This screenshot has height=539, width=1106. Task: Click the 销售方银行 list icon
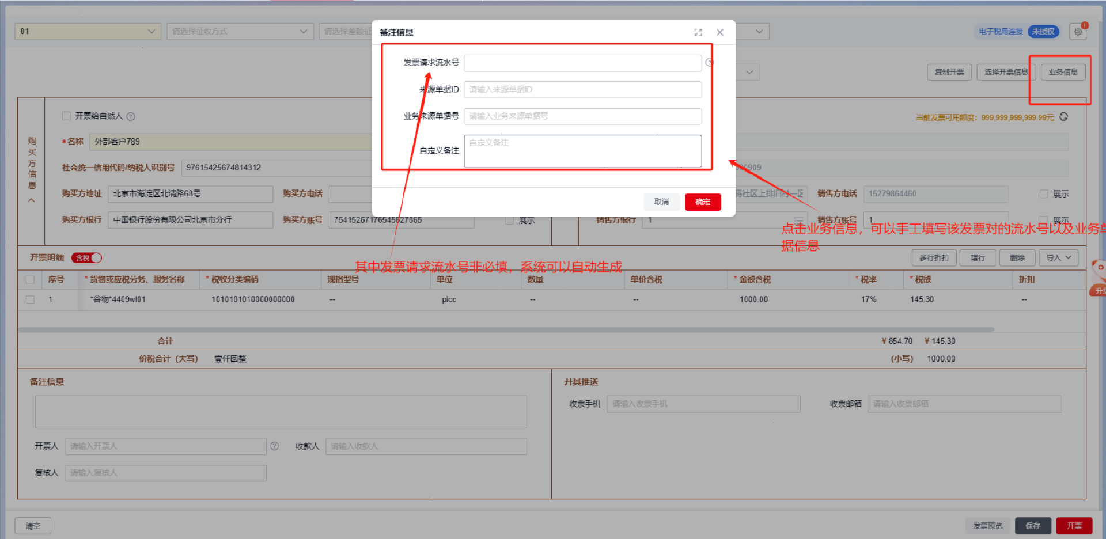click(x=798, y=220)
